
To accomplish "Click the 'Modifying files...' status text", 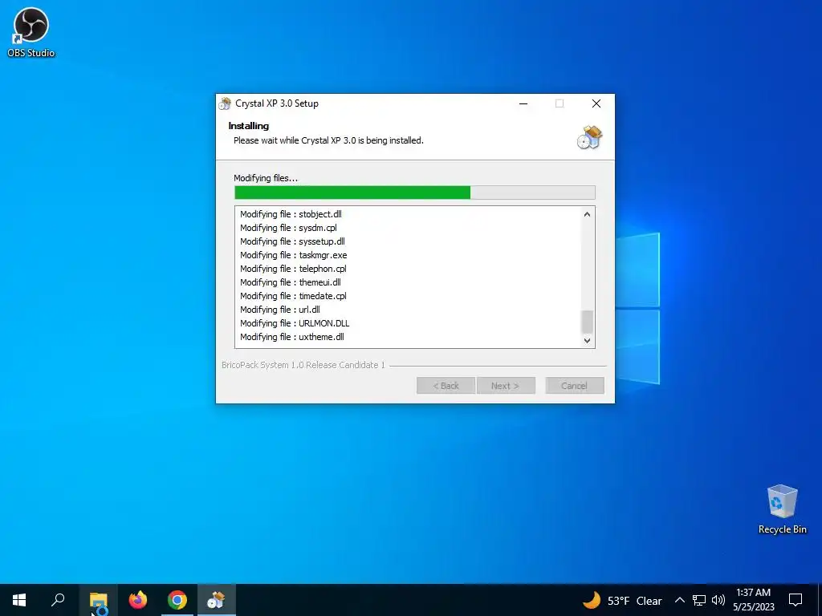I will 265,178.
